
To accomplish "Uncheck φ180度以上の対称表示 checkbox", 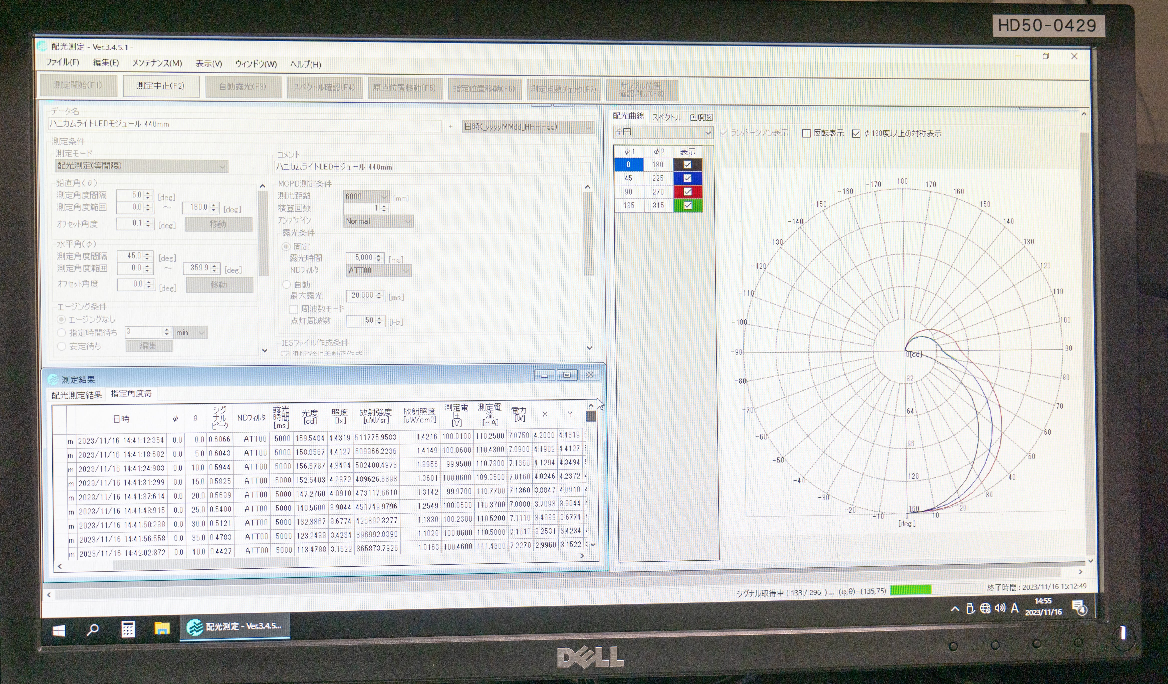I will (856, 133).
